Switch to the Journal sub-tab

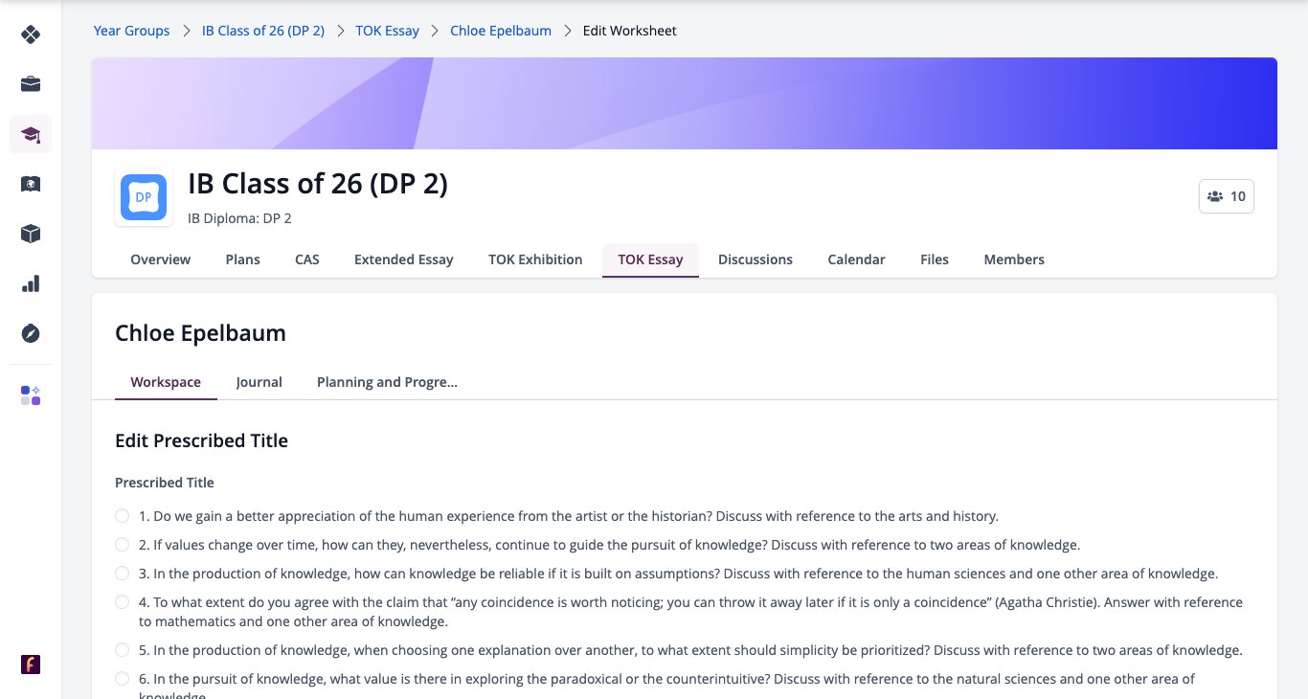(259, 382)
